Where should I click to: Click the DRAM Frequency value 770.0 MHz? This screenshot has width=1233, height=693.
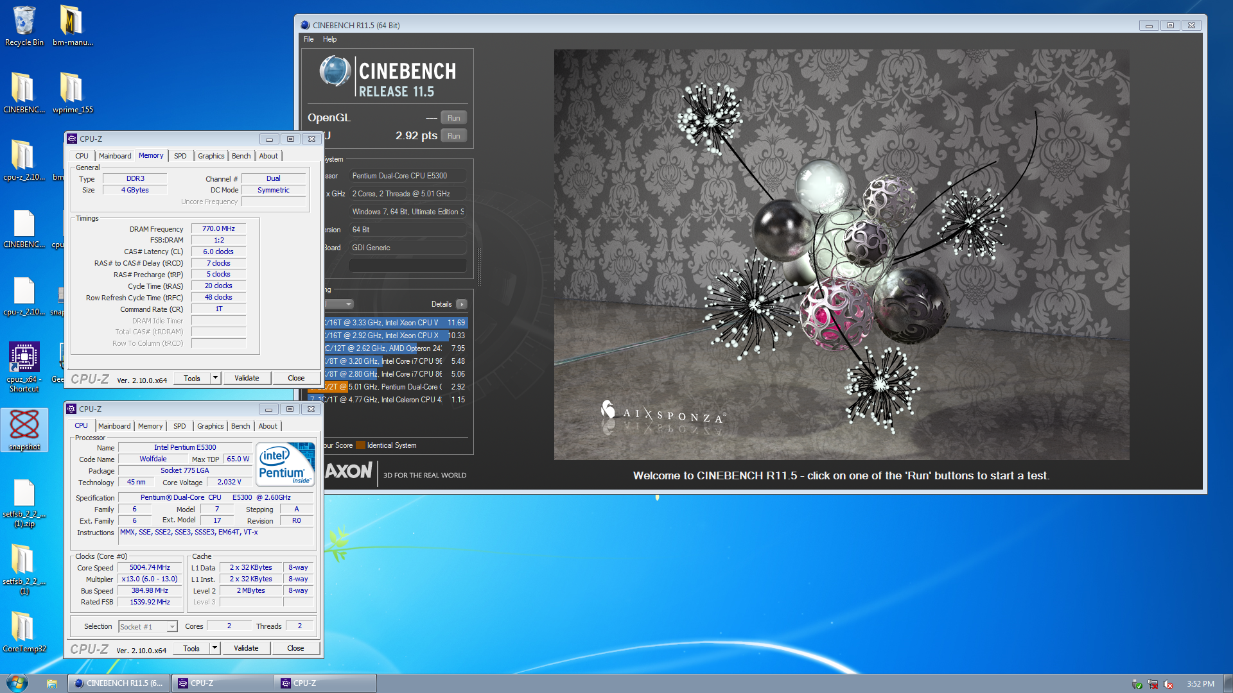coord(218,228)
